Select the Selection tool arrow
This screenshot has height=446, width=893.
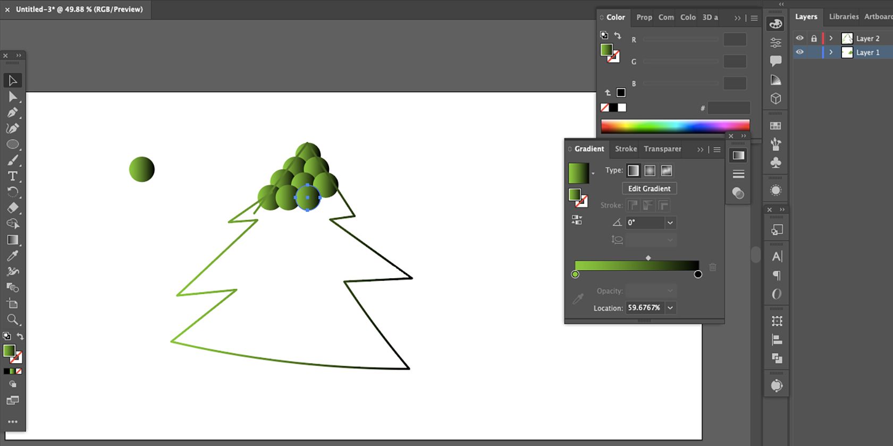[x=13, y=81]
